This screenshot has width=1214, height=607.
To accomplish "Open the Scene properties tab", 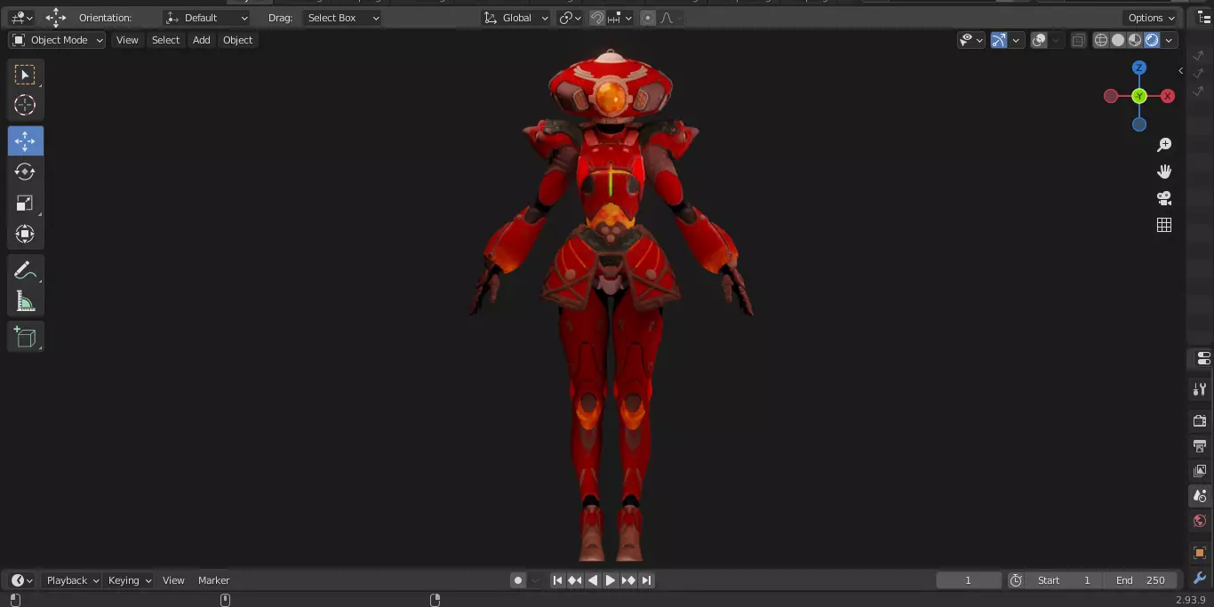I will [x=1200, y=495].
